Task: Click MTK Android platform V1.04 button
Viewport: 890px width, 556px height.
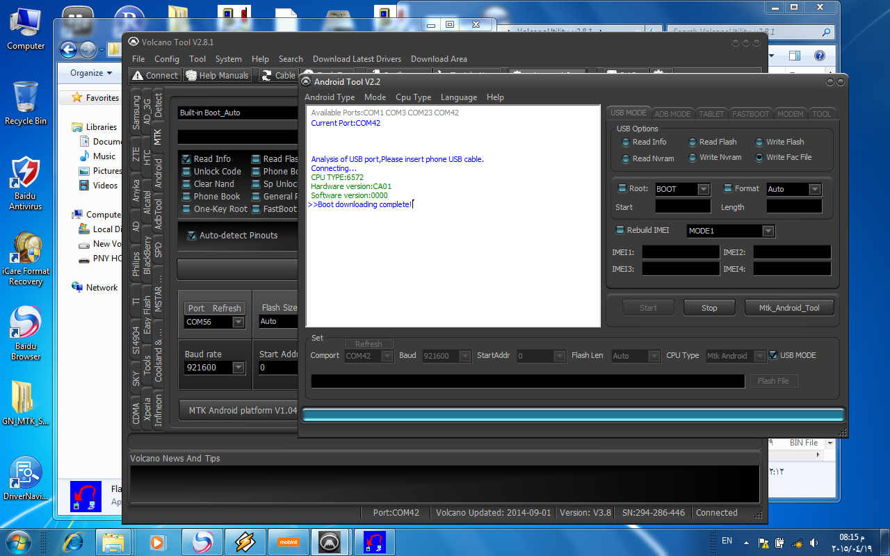Action: click(238, 411)
